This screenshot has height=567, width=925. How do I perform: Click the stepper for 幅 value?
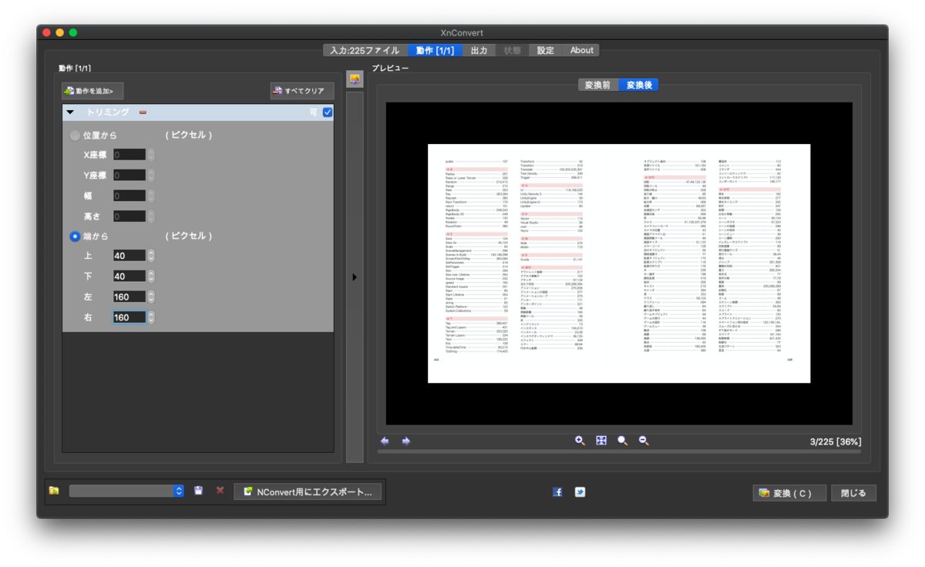[x=151, y=196]
